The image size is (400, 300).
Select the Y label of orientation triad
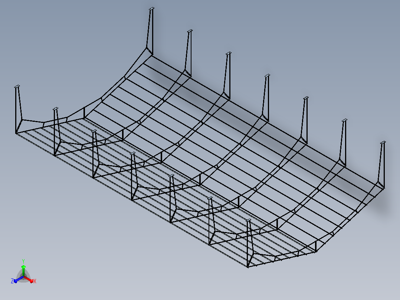[23, 261]
